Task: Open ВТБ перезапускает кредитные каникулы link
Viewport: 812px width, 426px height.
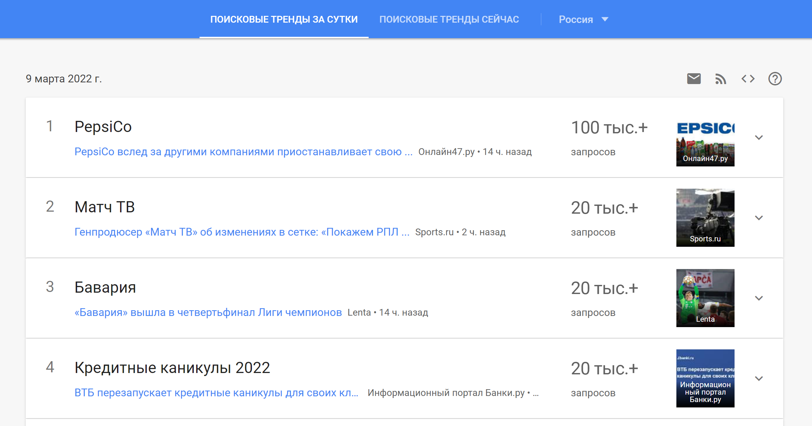Action: click(216, 393)
